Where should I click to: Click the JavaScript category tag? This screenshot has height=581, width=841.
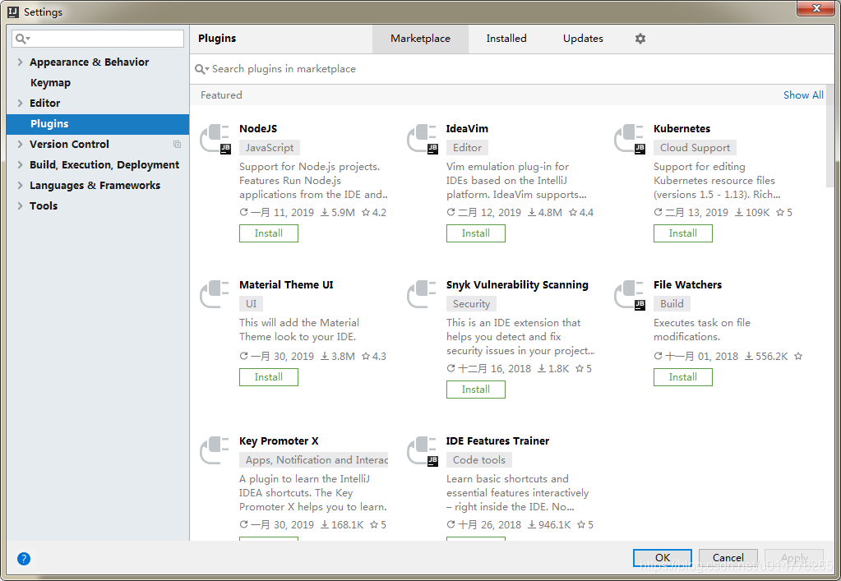[x=270, y=147]
